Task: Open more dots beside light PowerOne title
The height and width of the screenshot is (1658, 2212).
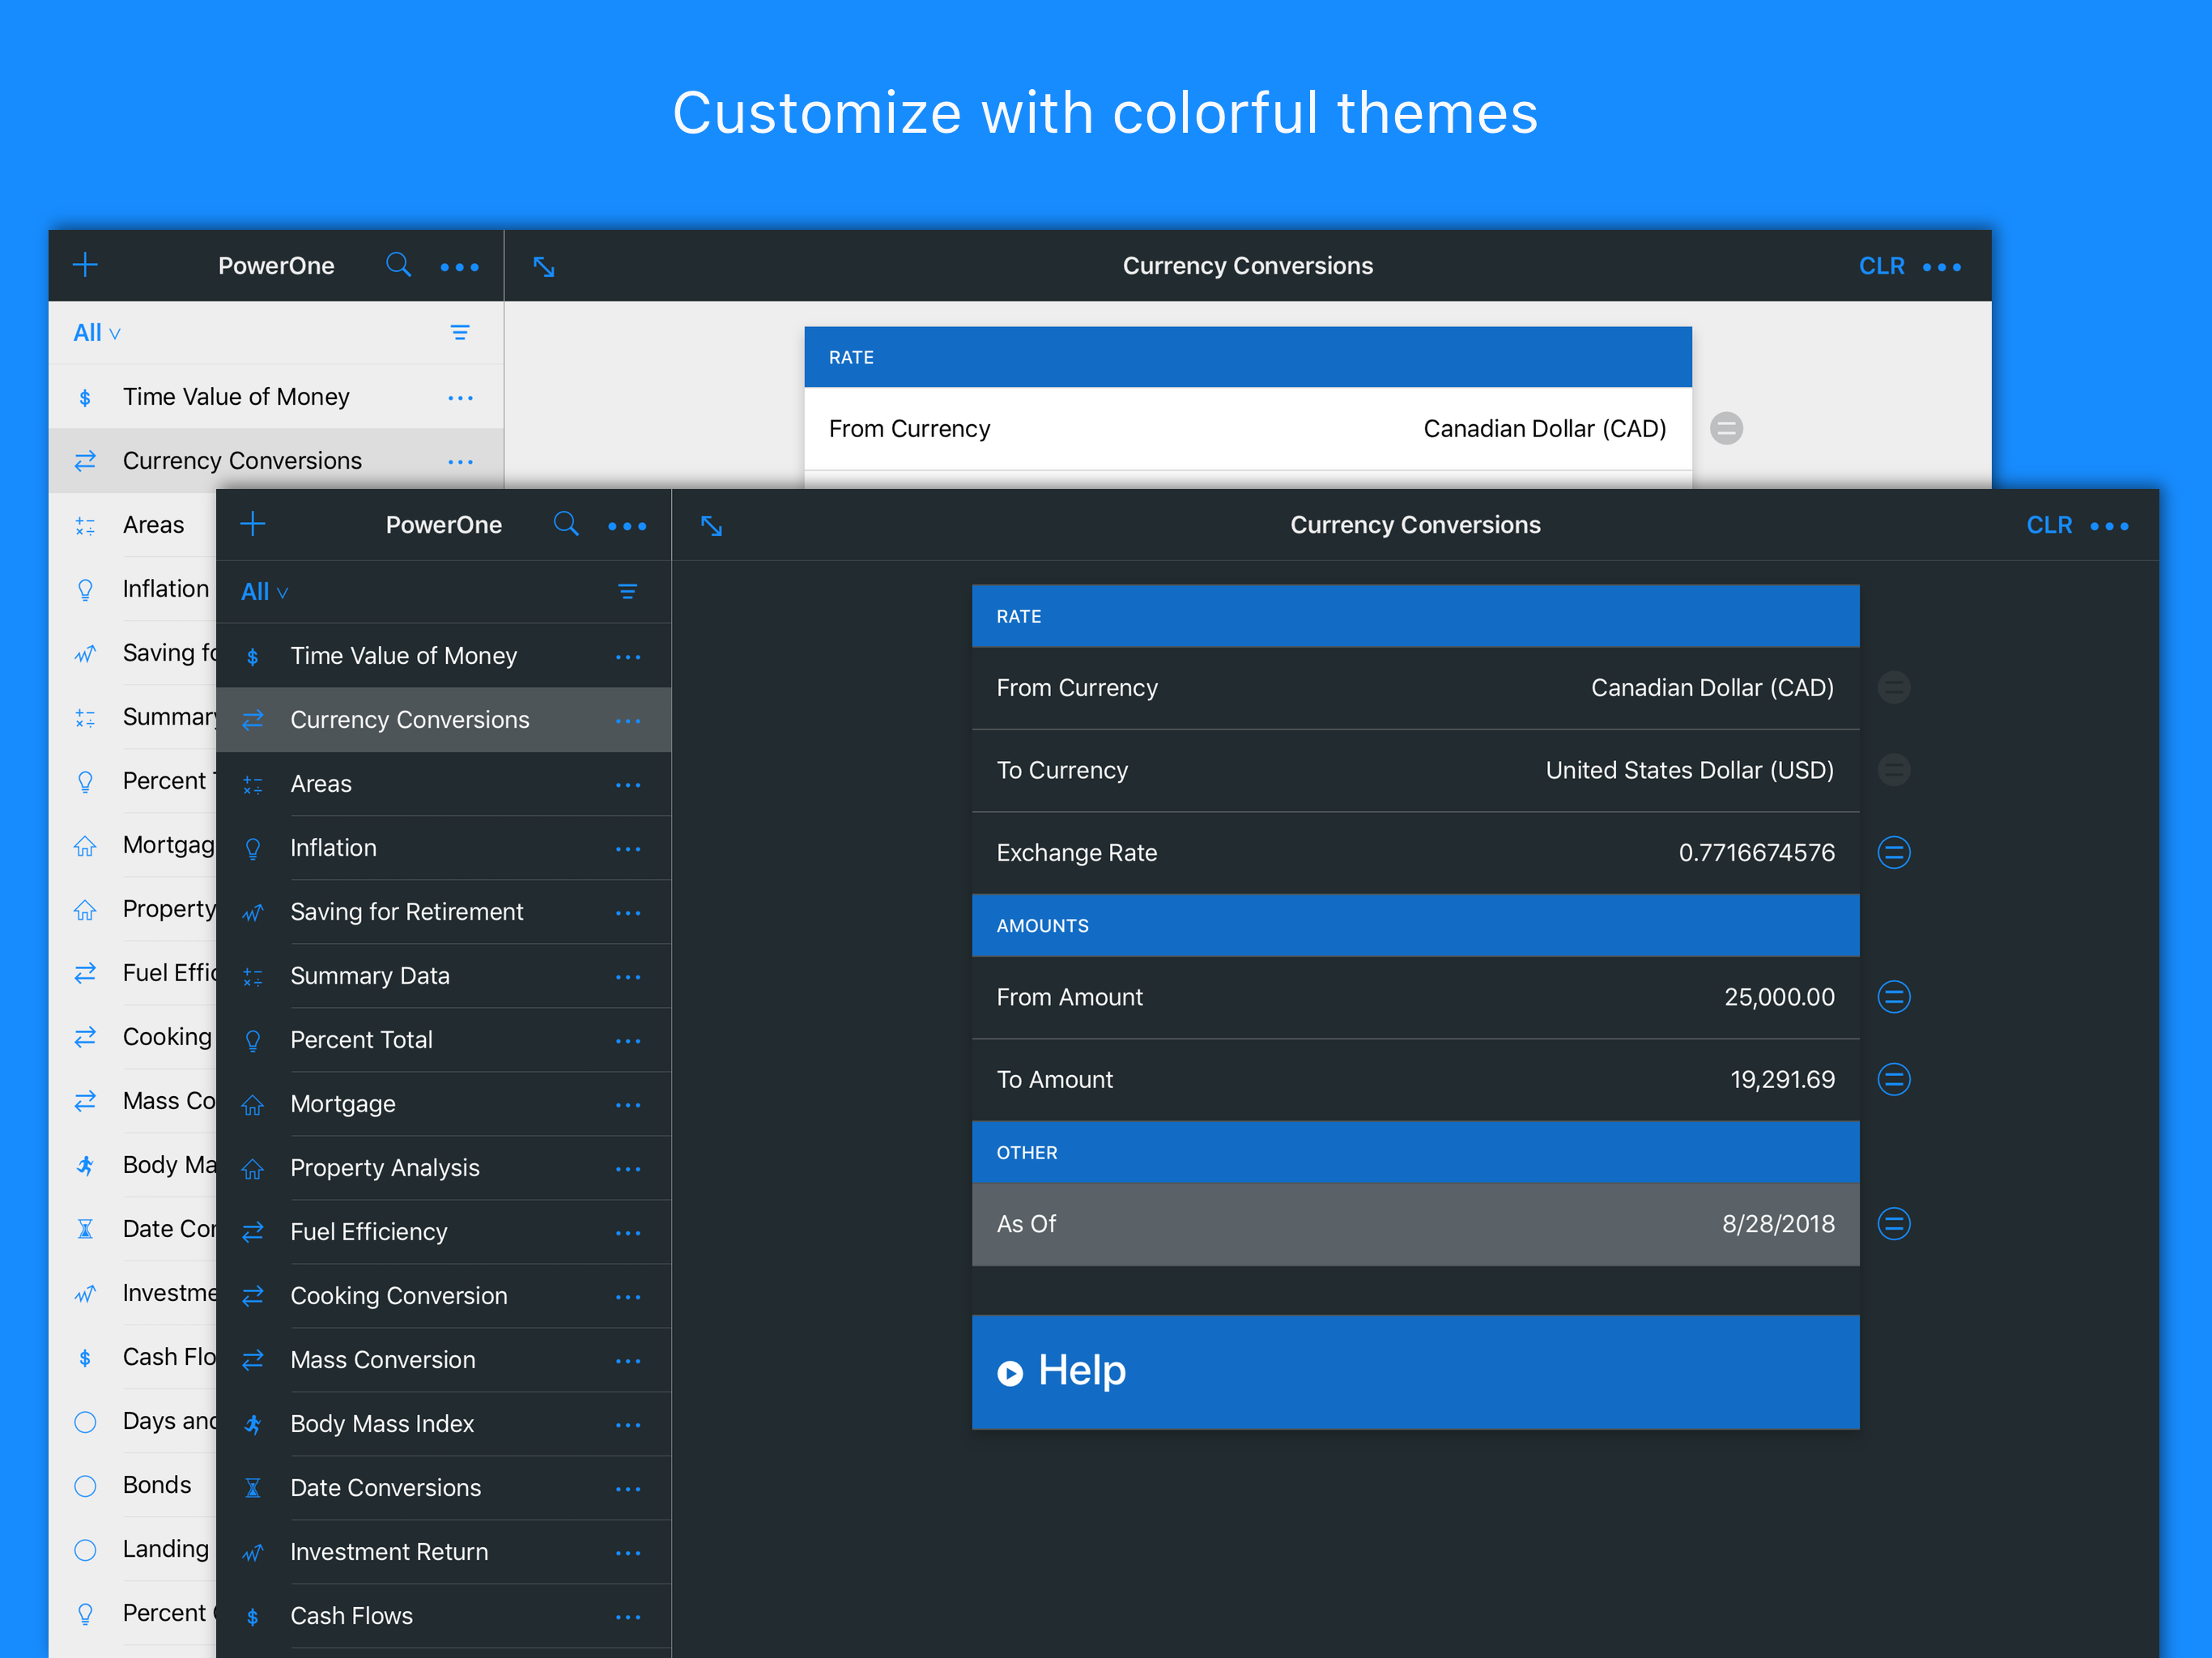Action: pos(459,267)
